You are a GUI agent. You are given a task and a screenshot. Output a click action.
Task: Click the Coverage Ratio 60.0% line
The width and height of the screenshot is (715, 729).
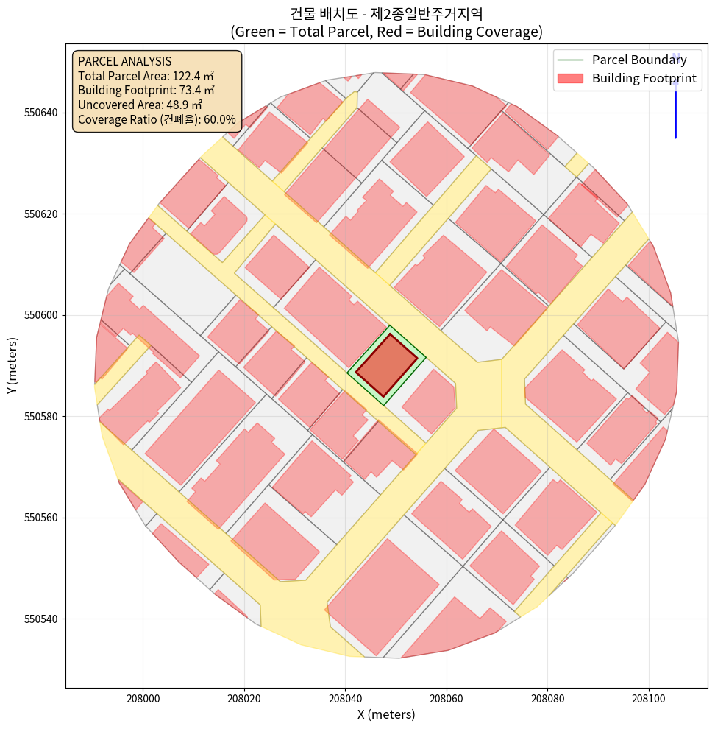point(157,119)
